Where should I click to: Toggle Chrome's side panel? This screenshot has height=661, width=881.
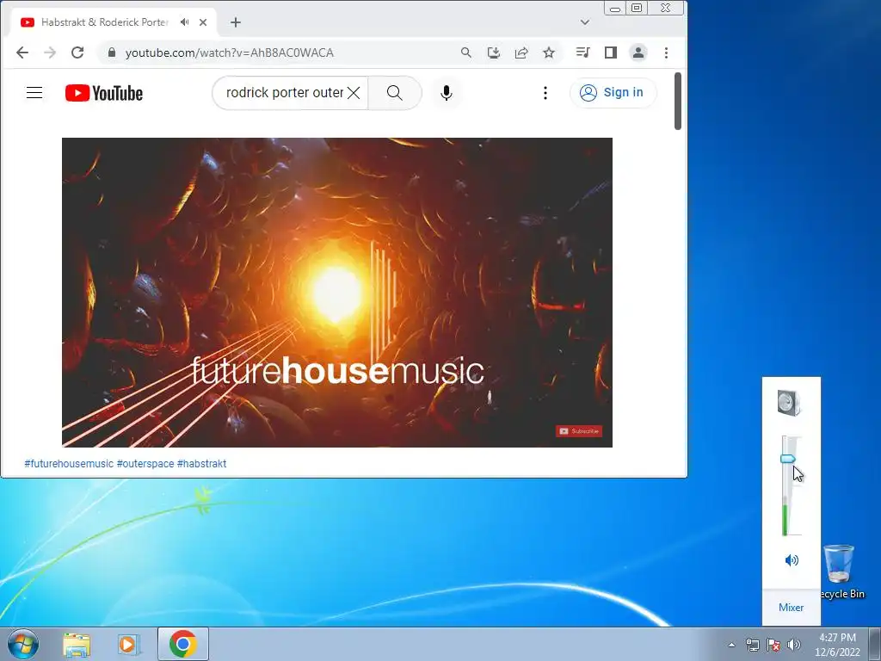click(611, 53)
